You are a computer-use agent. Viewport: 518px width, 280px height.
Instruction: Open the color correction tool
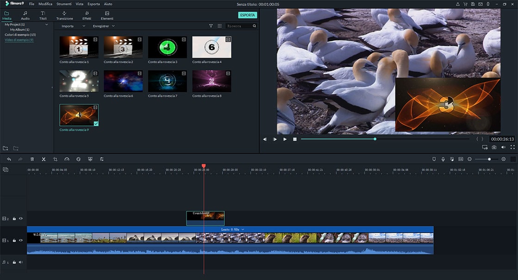point(78,159)
